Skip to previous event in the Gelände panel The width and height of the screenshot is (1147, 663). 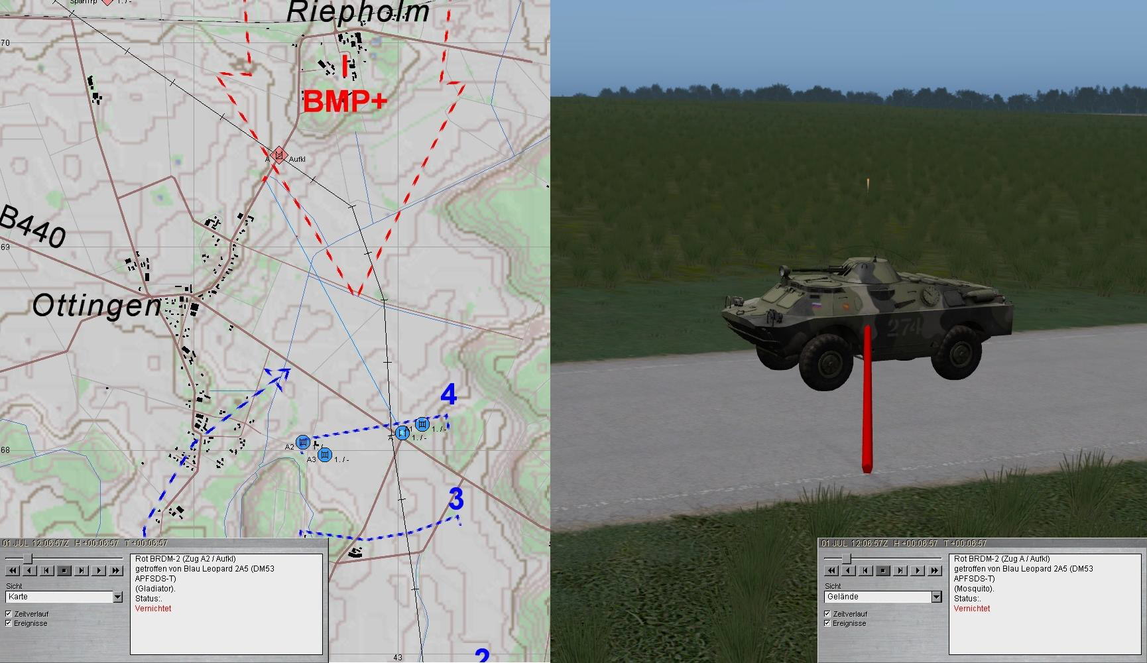pyautogui.click(x=866, y=570)
